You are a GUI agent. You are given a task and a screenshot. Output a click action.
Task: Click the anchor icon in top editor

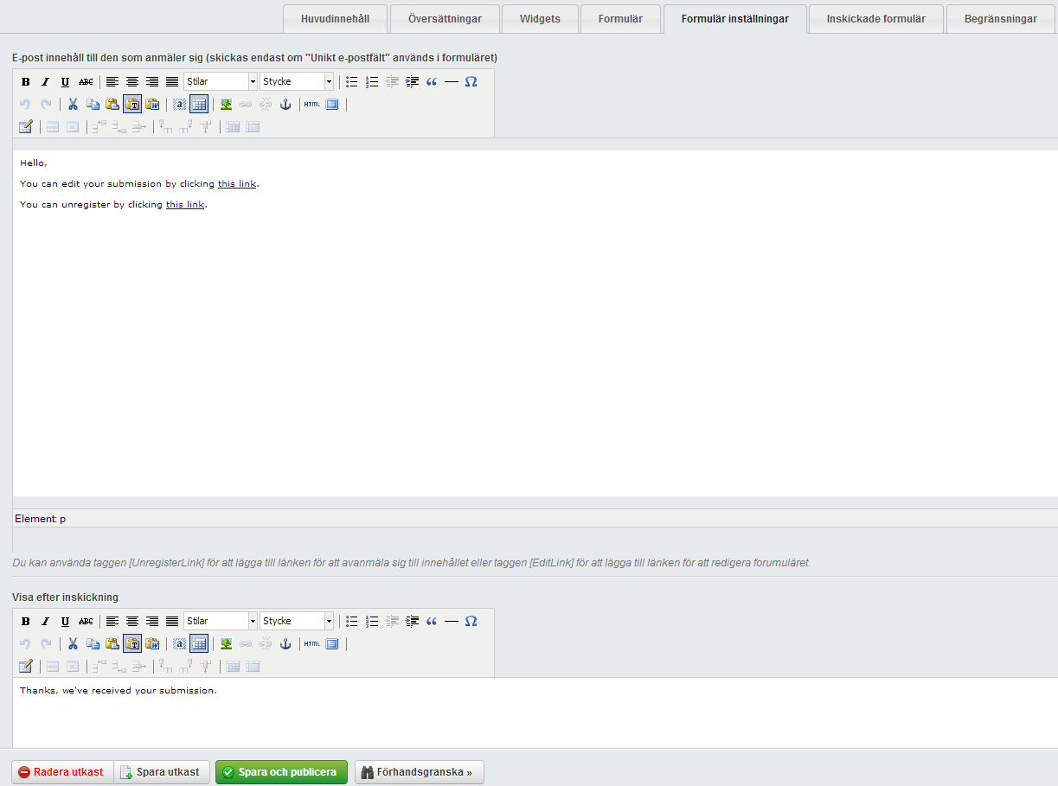pyautogui.click(x=285, y=104)
